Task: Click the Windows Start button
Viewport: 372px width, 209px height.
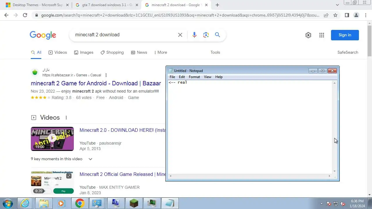Action: 8,203
